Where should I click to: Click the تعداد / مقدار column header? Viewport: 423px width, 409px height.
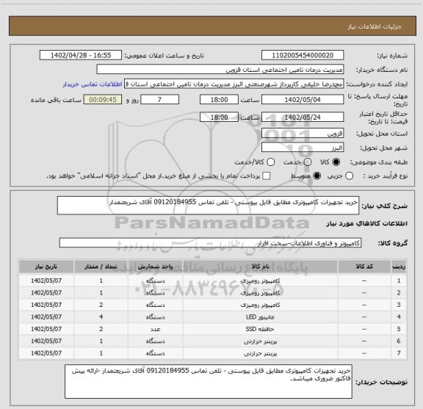[101, 267]
